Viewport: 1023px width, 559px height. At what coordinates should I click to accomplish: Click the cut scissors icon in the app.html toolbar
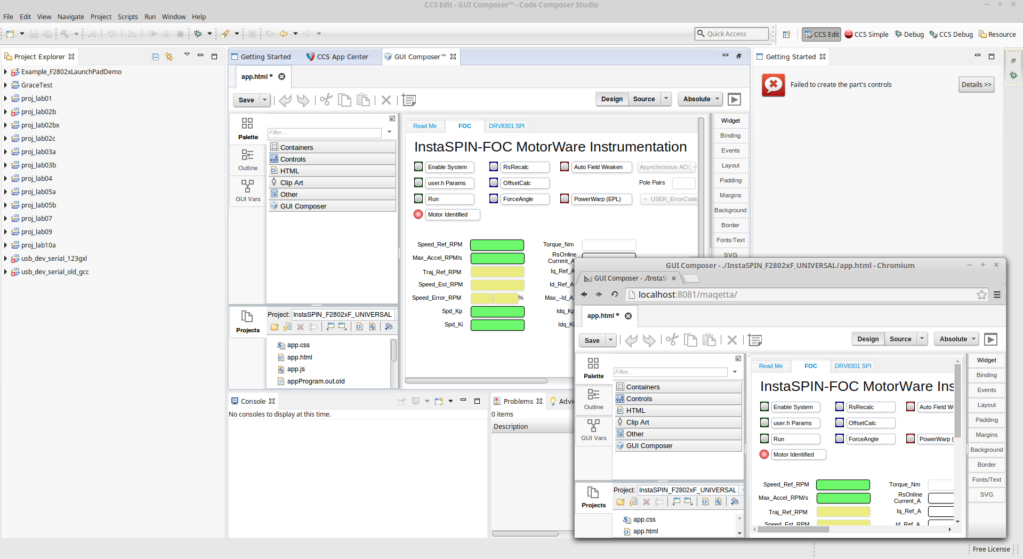point(326,100)
